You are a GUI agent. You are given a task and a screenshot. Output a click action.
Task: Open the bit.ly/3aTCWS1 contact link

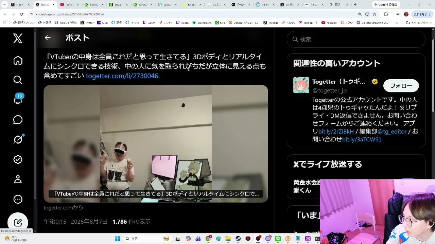[x=362, y=139]
